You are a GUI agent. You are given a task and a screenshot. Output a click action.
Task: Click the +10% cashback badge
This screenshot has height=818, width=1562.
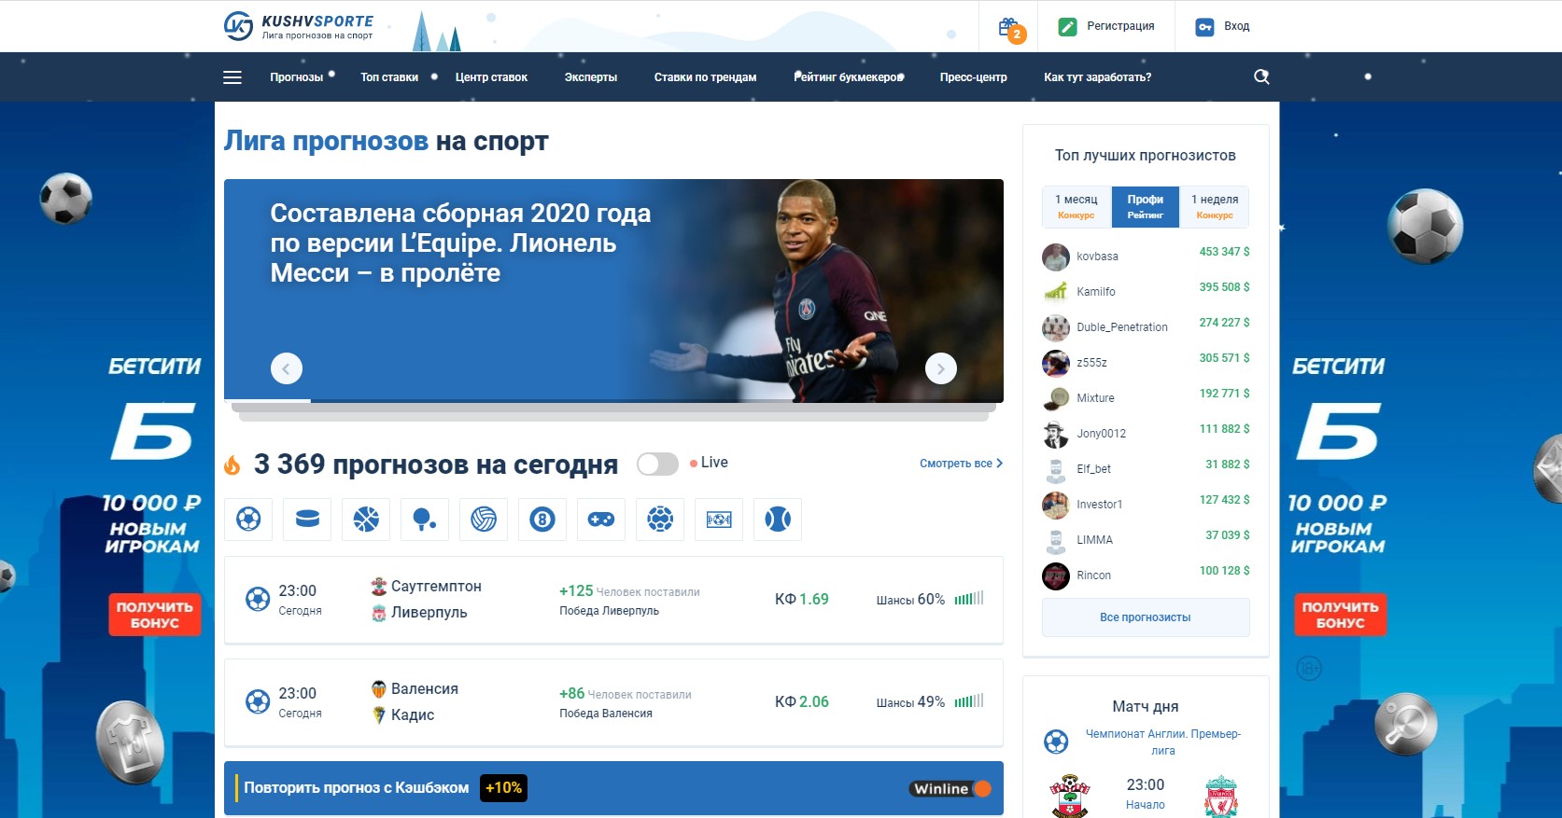pyautogui.click(x=503, y=788)
